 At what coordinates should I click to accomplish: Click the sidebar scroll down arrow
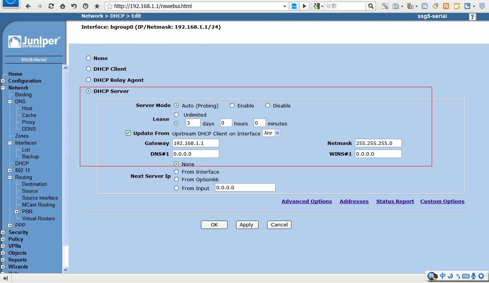pos(65,269)
